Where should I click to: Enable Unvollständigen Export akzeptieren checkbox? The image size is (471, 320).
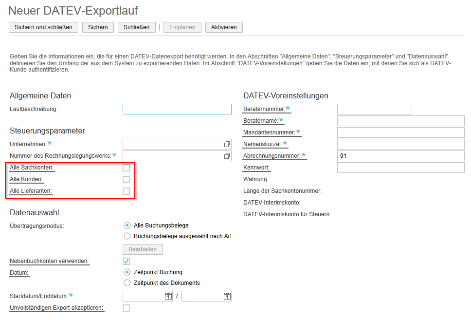(x=126, y=308)
